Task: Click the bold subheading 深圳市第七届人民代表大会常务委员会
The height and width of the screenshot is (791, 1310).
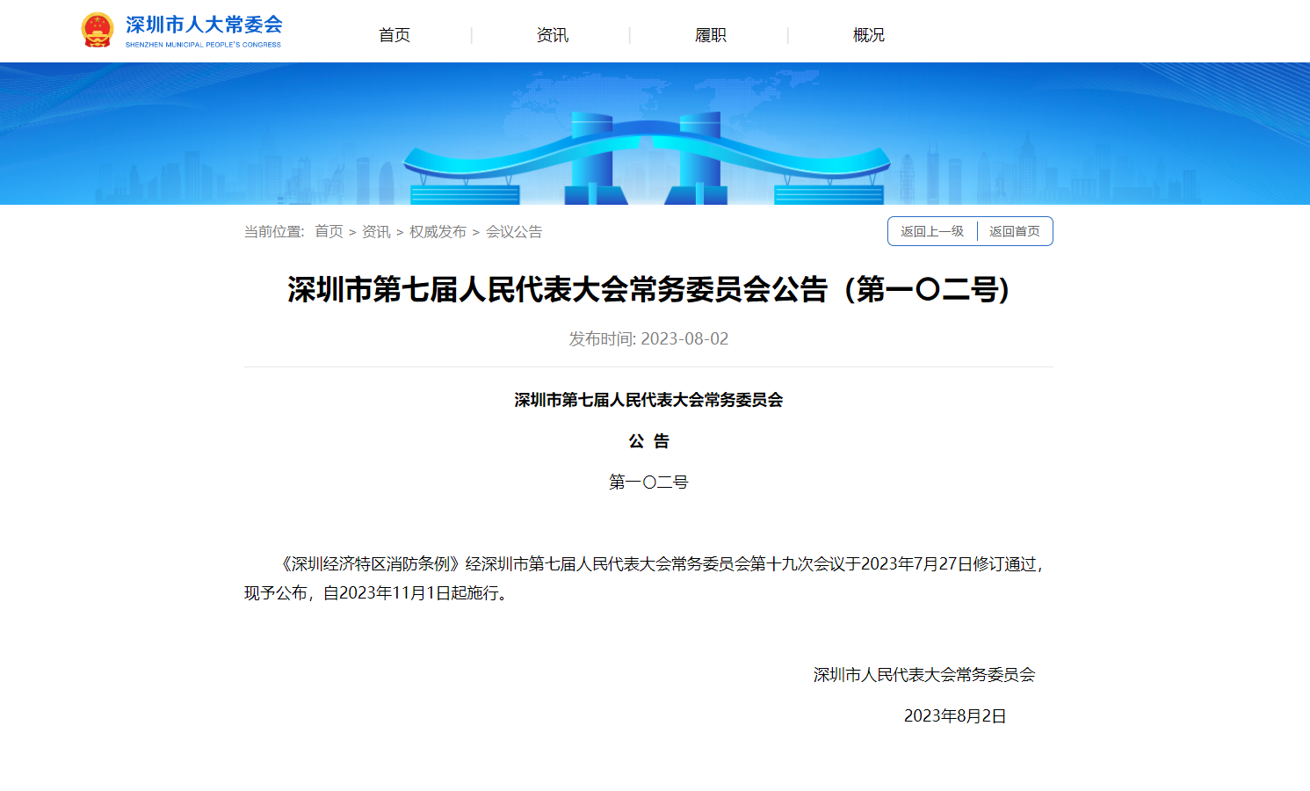Action: (x=648, y=400)
